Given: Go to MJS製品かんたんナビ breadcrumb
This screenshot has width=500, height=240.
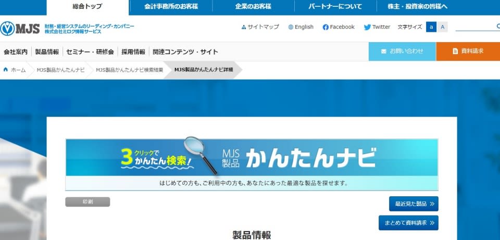Looking at the screenshot, I should pyautogui.click(x=60, y=70).
